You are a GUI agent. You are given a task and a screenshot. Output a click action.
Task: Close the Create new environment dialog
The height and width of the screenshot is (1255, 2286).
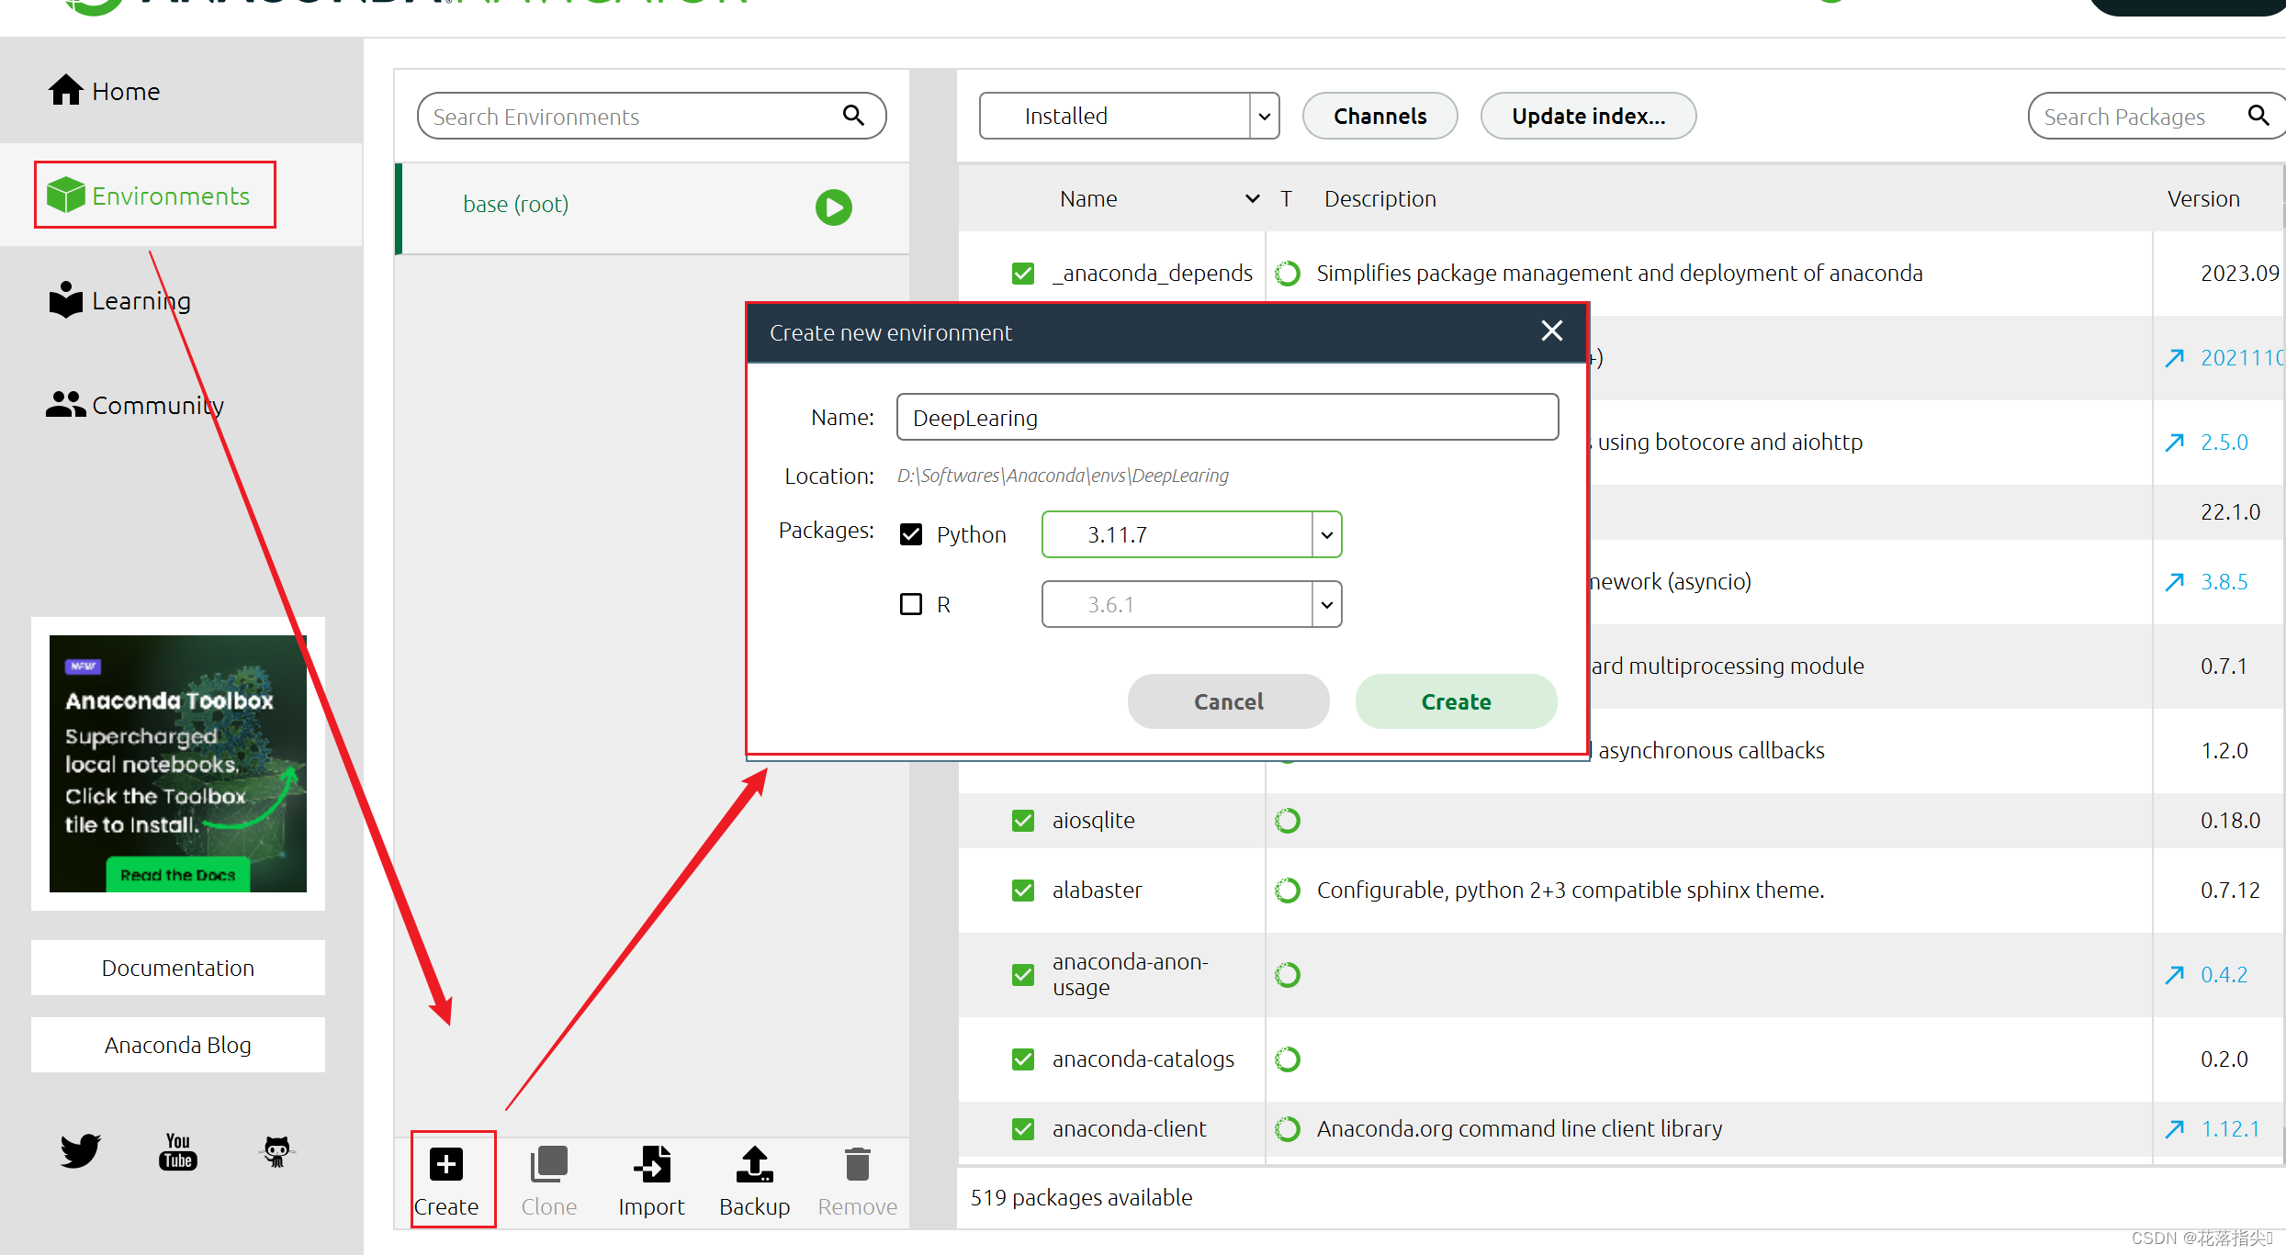tap(1551, 331)
